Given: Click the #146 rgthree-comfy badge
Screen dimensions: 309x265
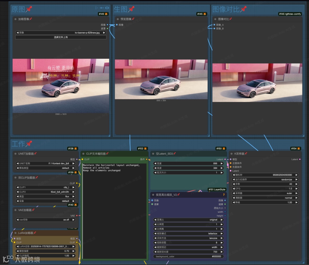Looking at the screenshot, I should 290,14.
